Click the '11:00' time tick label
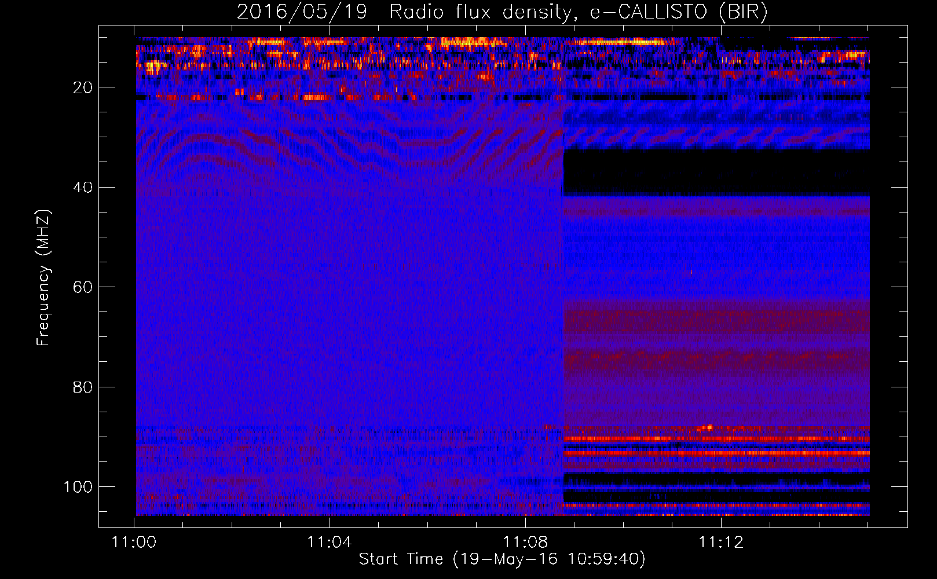The width and height of the screenshot is (937, 579). pos(134,543)
